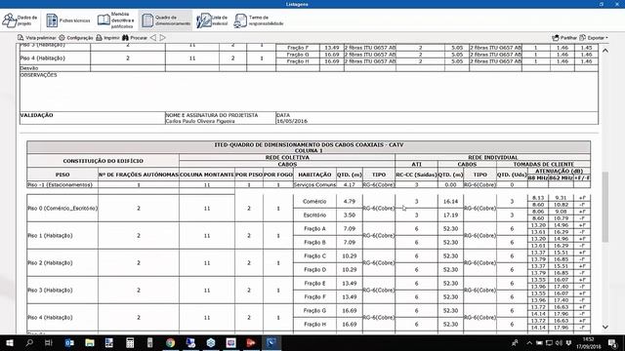Viewport: 625px width, 351px height.
Task: Select the Quadro de dimensionamento tab
Action: pos(166,20)
